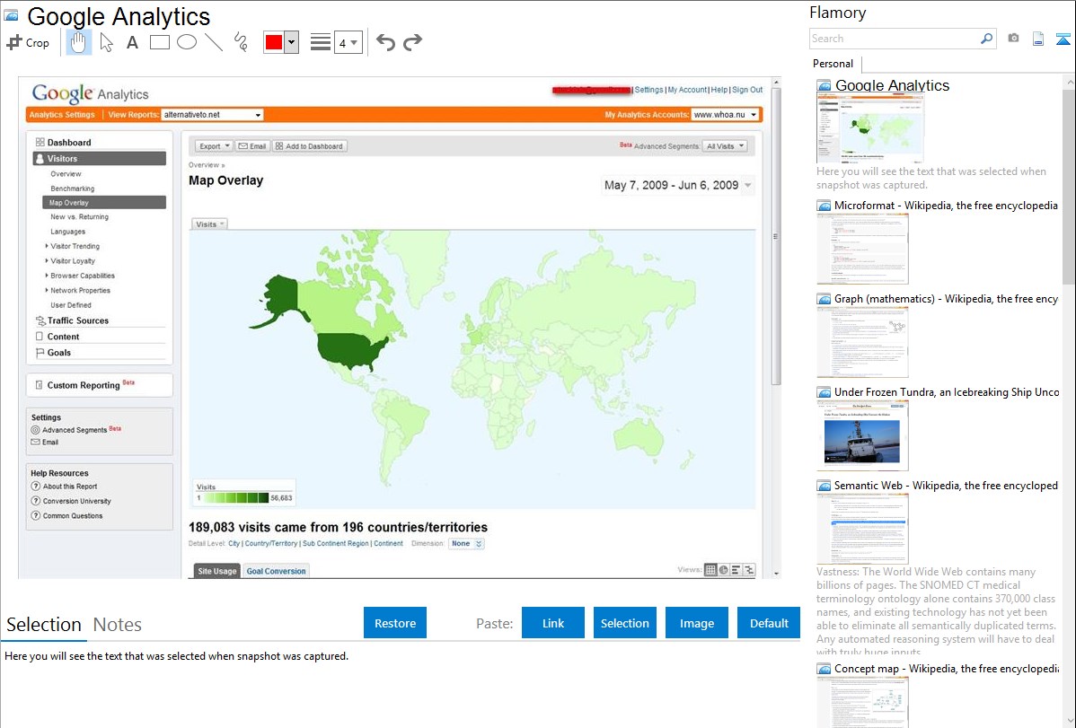Open the Under Frozen Tundra ship snapshot thumbnail
The height and width of the screenshot is (728, 1076).
click(x=862, y=435)
